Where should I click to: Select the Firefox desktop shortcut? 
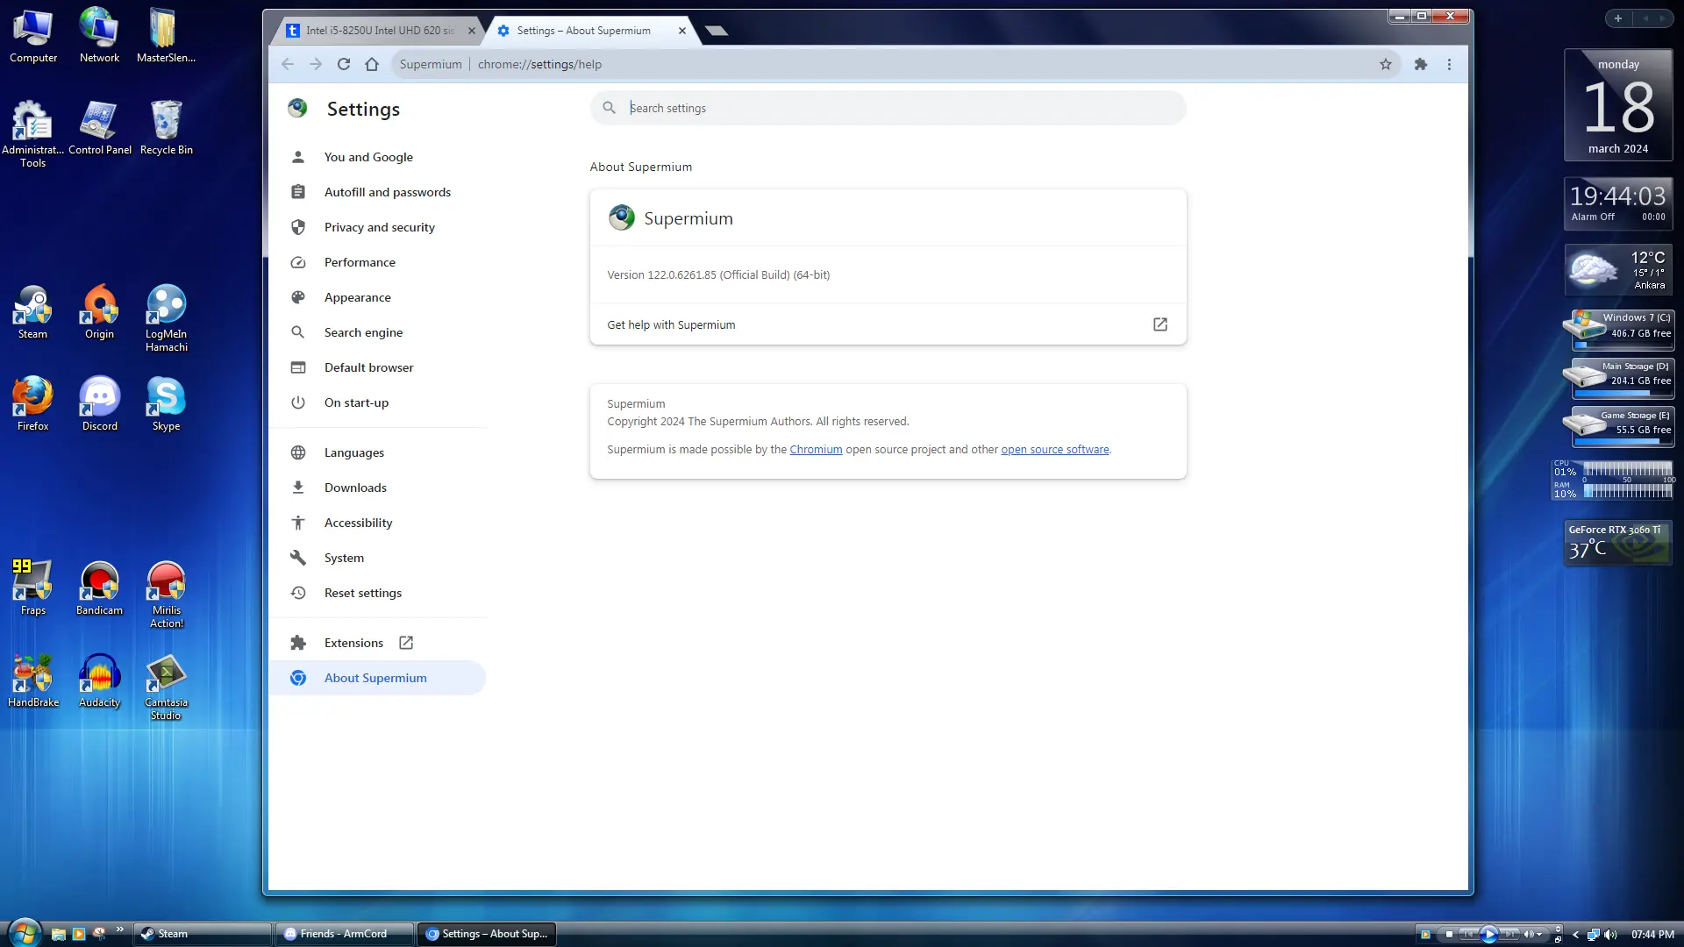(32, 404)
